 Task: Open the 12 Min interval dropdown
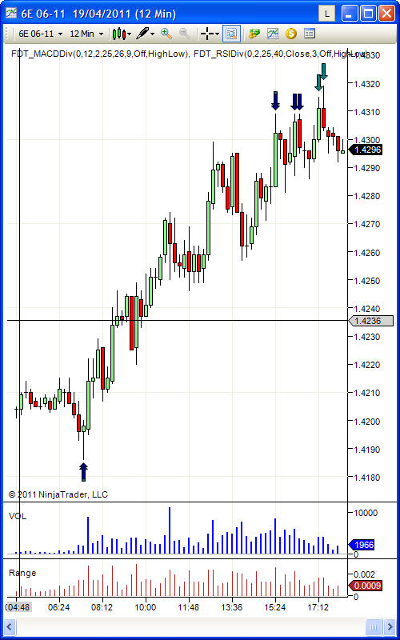86,34
